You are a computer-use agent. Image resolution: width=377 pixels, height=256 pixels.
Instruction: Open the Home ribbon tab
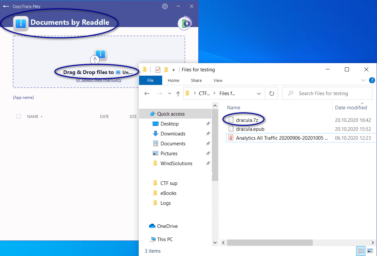pos(173,80)
